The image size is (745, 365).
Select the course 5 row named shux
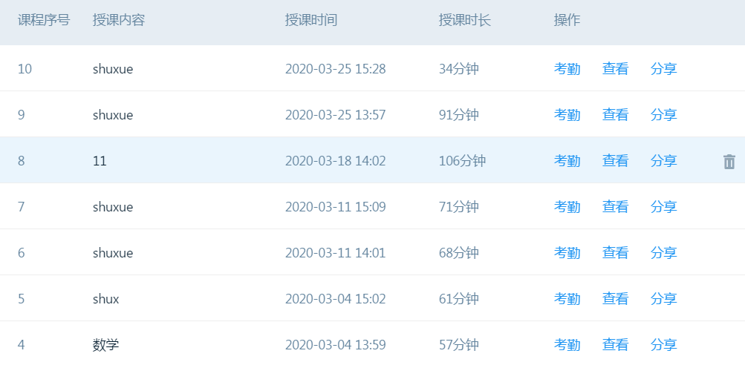pos(106,299)
